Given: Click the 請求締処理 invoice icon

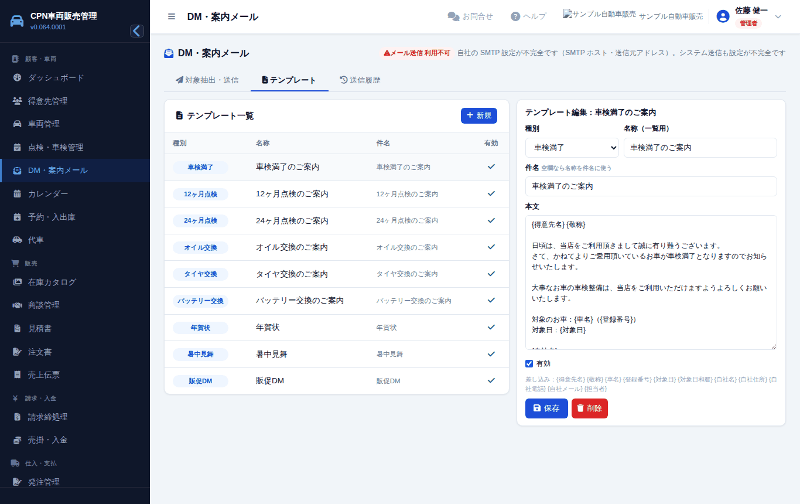Looking at the screenshot, I should [17, 417].
